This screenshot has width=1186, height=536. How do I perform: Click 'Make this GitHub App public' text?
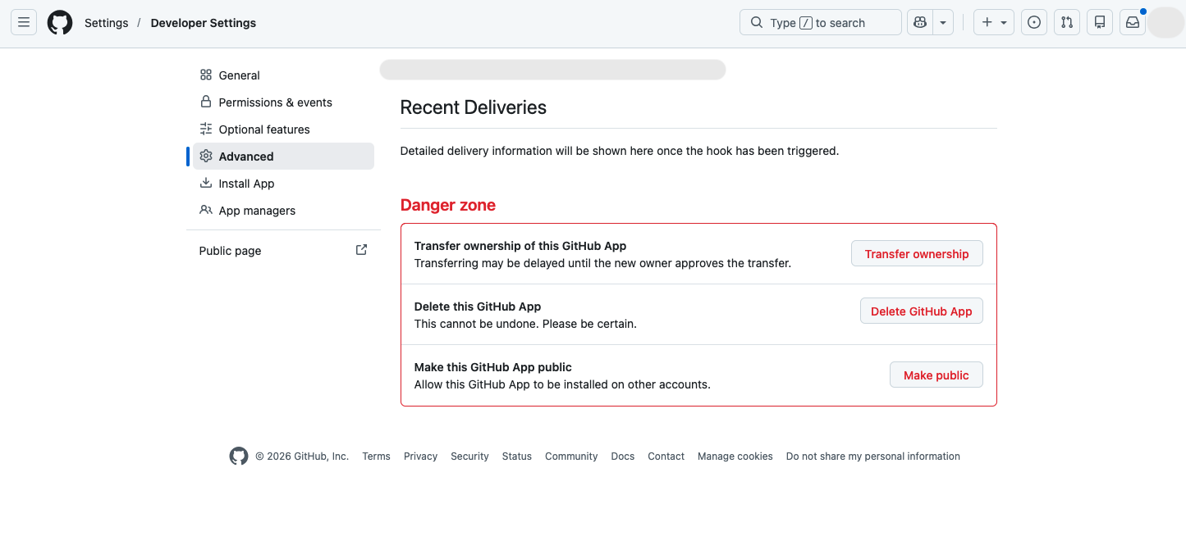(493, 367)
